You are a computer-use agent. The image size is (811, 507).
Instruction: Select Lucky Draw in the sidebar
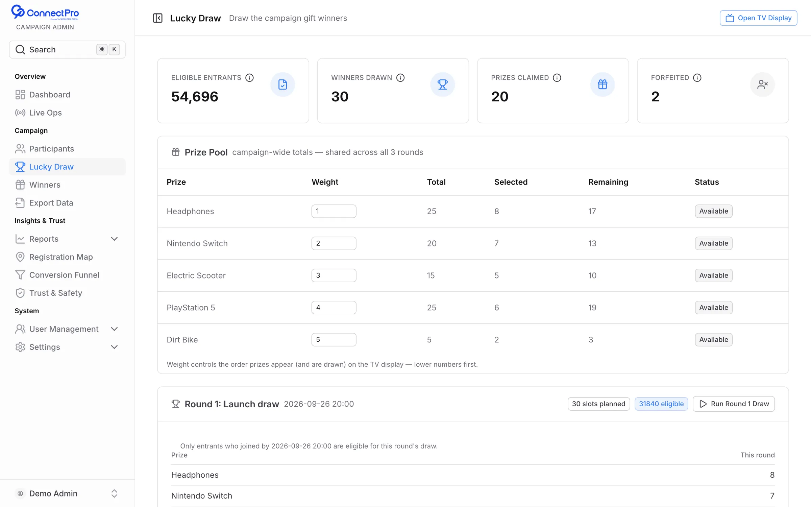coord(67,167)
